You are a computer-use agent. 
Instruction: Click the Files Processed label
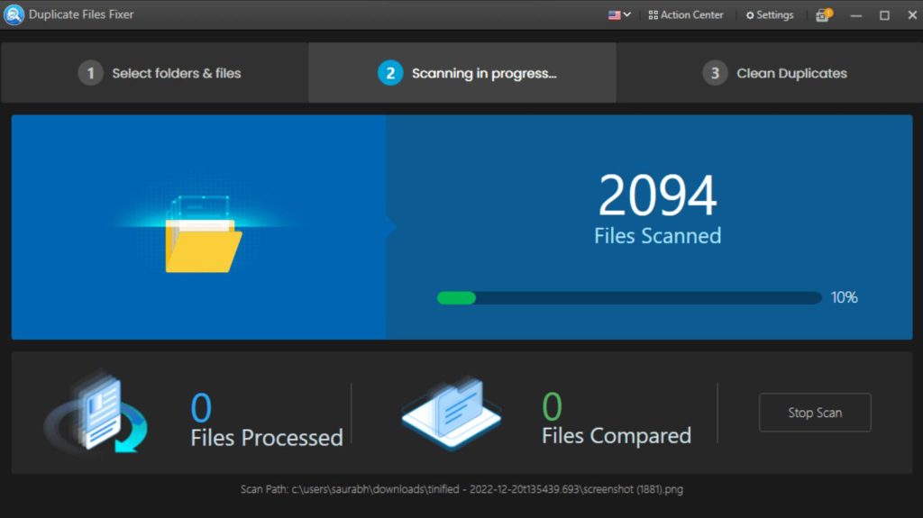pos(267,437)
